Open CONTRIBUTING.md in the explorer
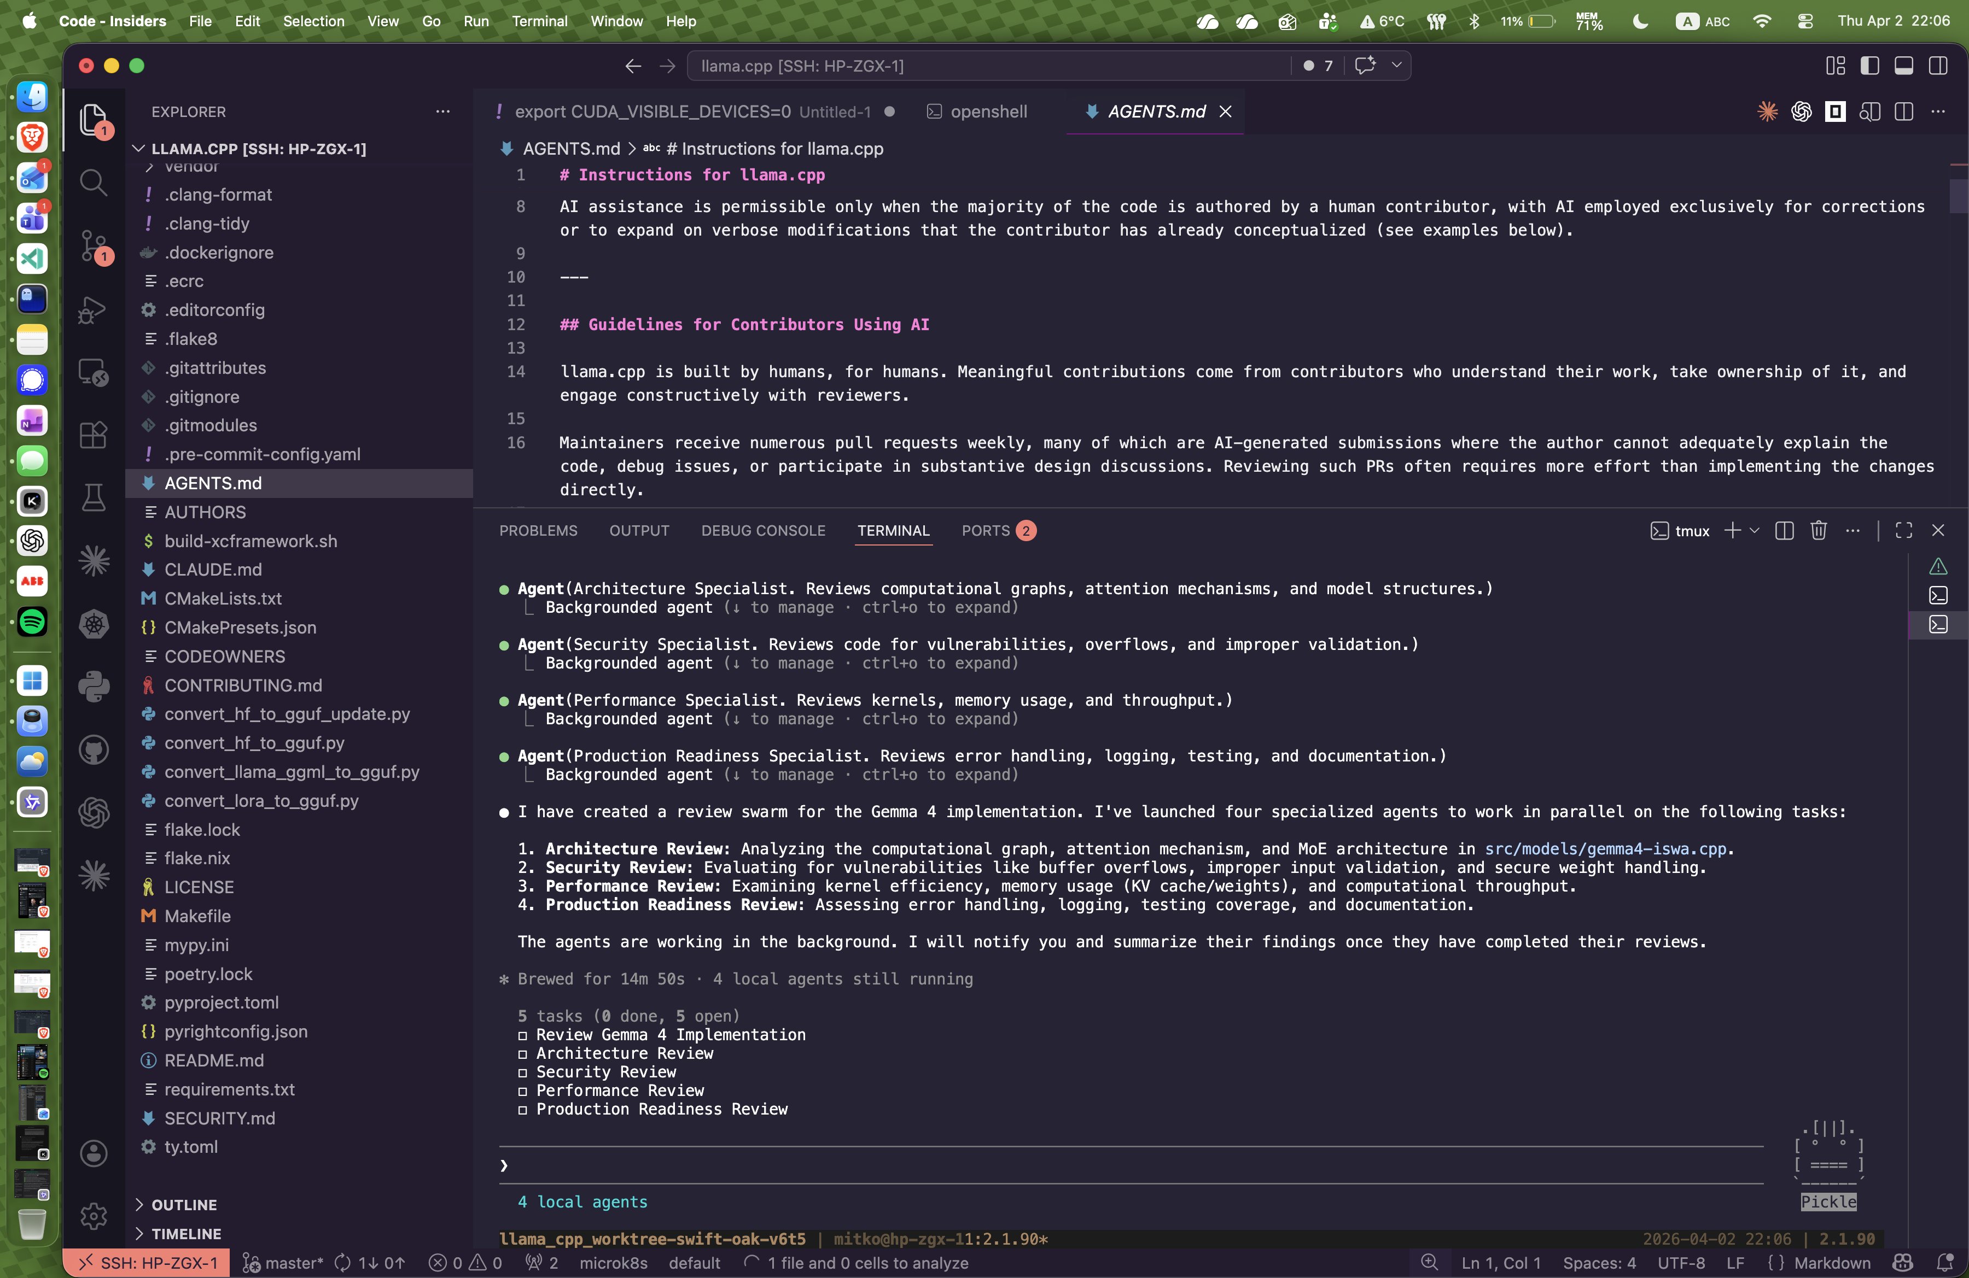1969x1278 pixels. 242,685
